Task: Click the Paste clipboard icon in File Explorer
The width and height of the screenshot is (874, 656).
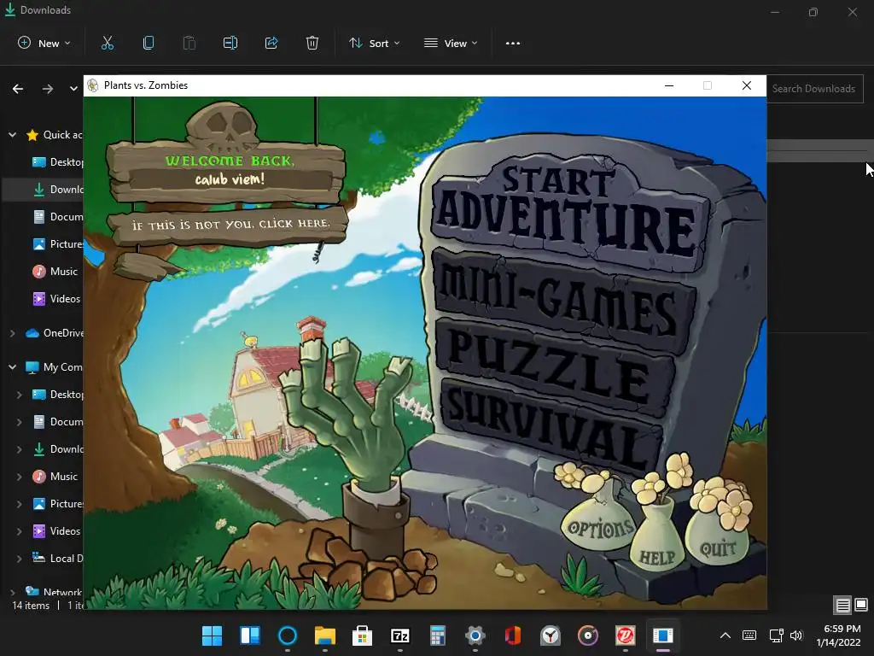Action: click(189, 43)
